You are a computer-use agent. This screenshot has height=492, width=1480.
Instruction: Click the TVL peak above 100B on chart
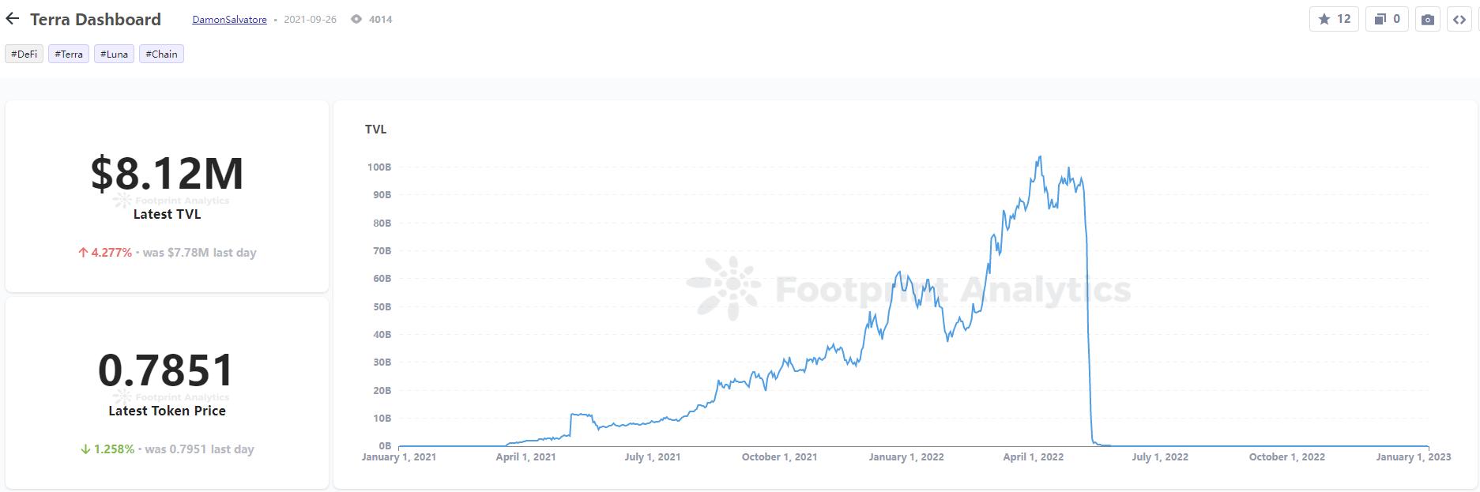tap(1040, 157)
